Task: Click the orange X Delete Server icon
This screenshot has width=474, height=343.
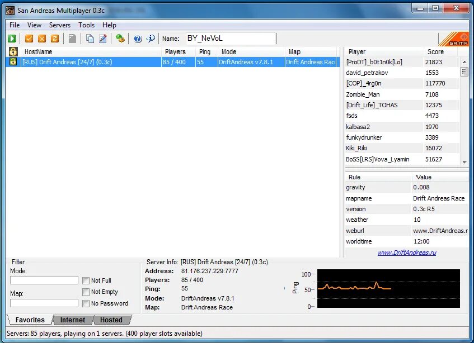Action: point(42,39)
